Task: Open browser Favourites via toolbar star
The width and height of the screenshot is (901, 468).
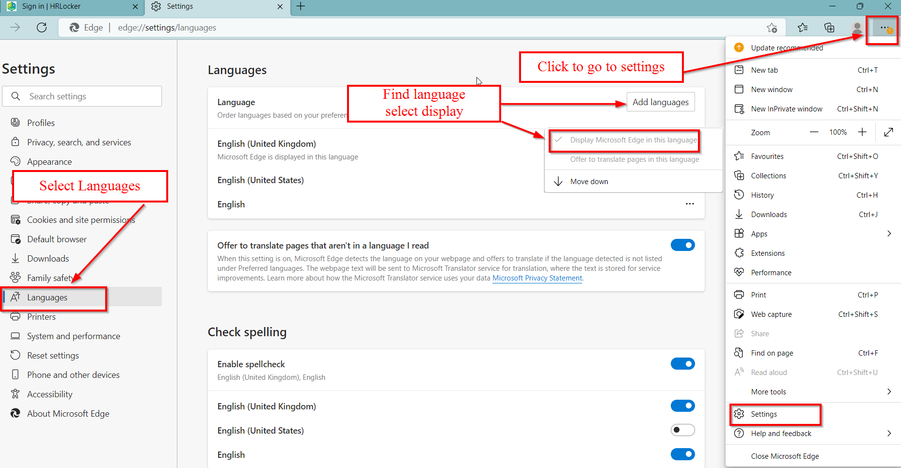Action: (x=803, y=28)
